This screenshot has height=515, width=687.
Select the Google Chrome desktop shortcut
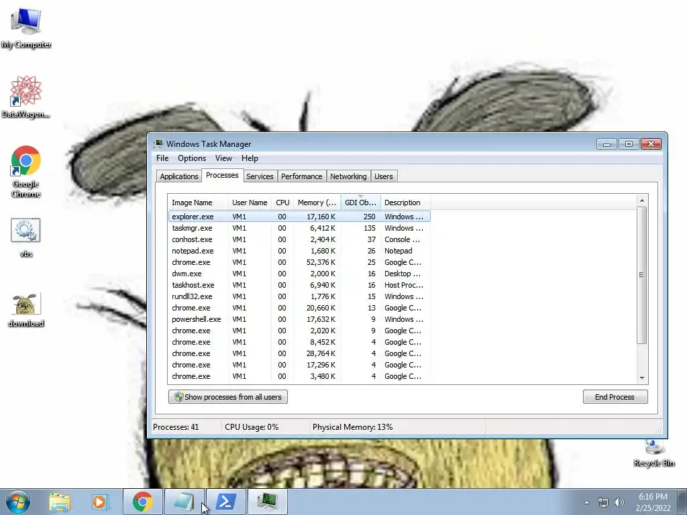coord(26,172)
